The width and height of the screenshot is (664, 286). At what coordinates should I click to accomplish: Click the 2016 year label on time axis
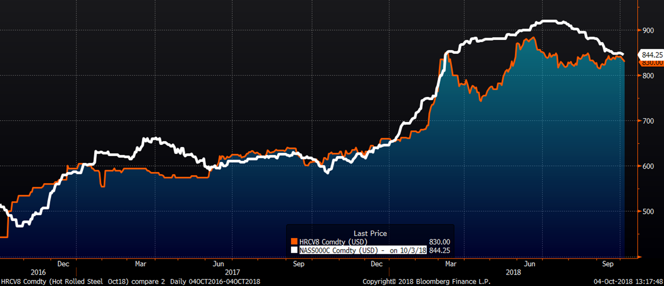point(38,272)
